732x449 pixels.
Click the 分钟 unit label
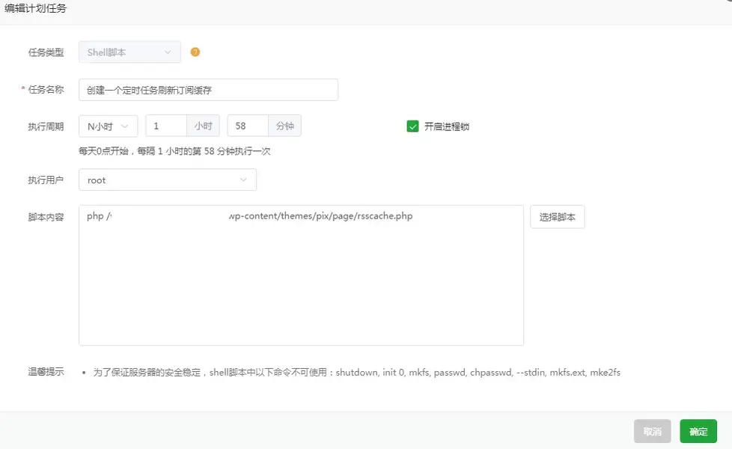pyautogui.click(x=284, y=126)
